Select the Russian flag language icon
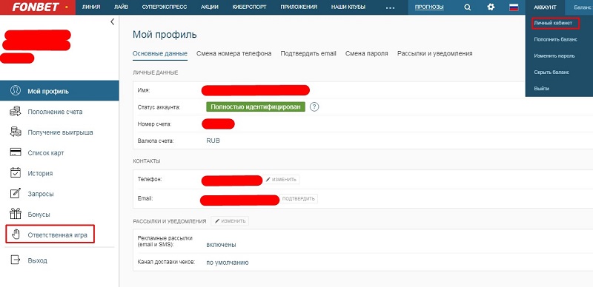Screen dimensions: 593x287 click(x=514, y=7)
